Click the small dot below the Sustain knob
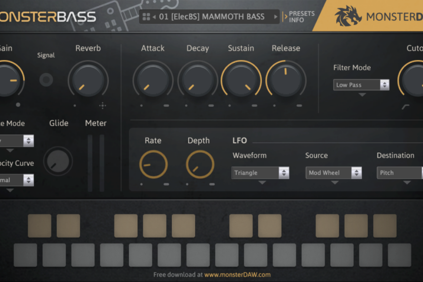Viewport: 423px width, 282px height. pyautogui.click(x=230, y=106)
